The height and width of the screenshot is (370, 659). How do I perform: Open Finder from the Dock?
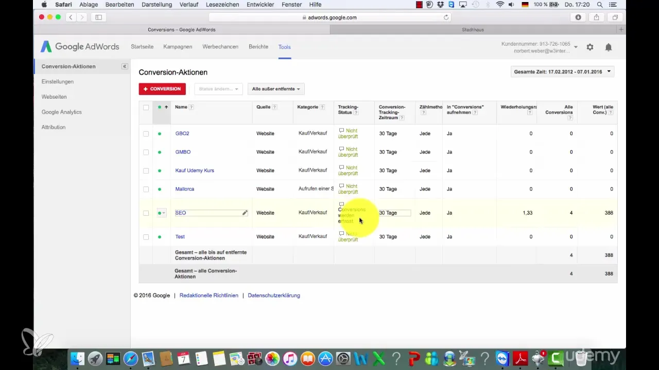pos(77,358)
